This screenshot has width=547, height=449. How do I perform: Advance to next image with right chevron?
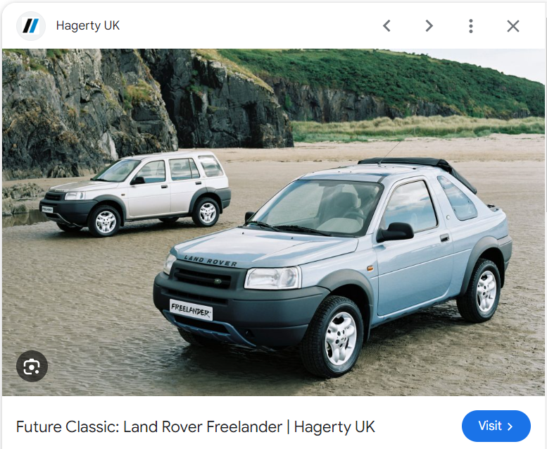[429, 26]
